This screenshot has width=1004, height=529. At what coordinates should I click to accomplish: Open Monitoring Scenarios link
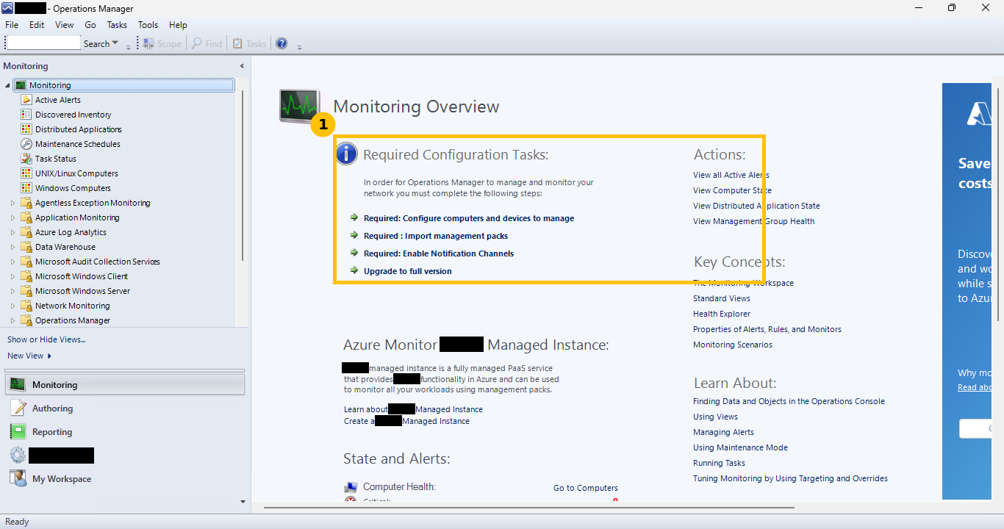[x=733, y=345]
